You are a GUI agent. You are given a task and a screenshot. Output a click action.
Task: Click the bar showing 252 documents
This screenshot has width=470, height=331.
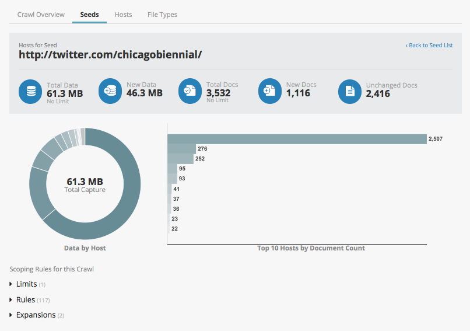[180, 159]
